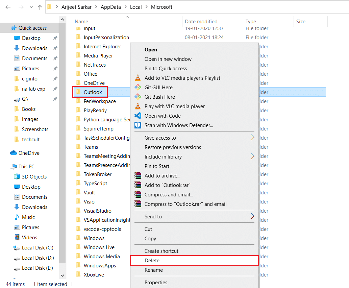Viewport: 349px width, 288px height.
Task: Open the techcult folder in sidebar
Action: 31,139
